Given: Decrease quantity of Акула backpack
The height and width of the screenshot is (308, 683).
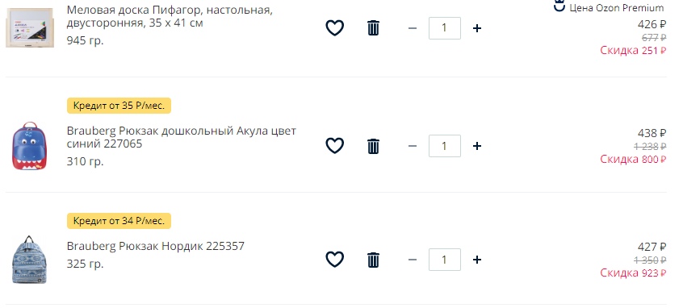Looking at the screenshot, I should [412, 146].
